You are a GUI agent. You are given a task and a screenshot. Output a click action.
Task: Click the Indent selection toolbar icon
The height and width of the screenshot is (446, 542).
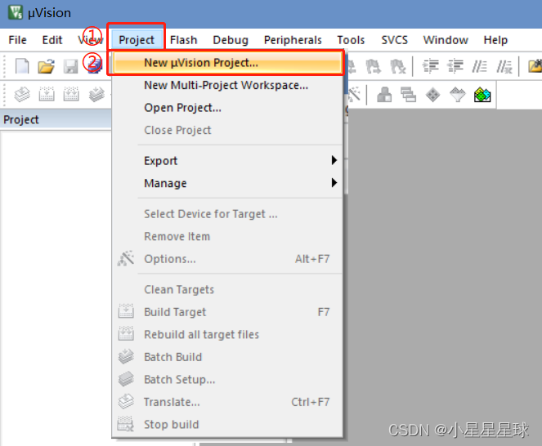point(431,66)
